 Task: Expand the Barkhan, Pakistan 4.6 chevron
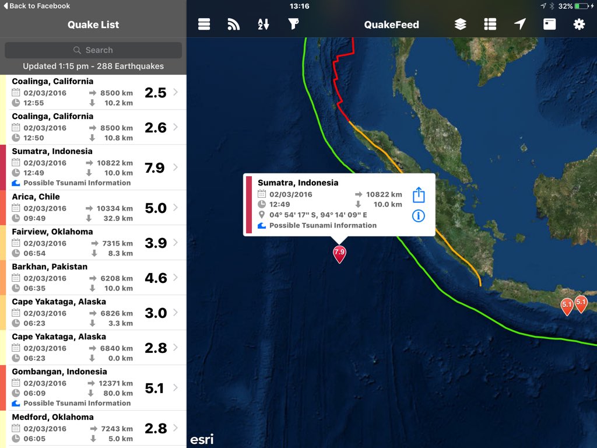pyautogui.click(x=175, y=278)
